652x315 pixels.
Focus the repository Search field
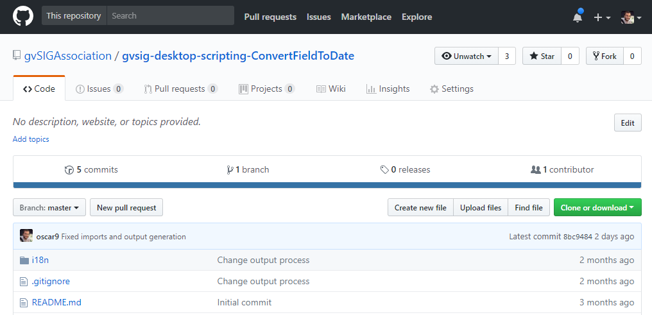pos(169,15)
